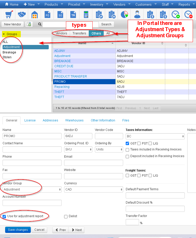This screenshot has height=238, width=196.
Task: Open the Currency CAD dropdown
Action: (93, 189)
